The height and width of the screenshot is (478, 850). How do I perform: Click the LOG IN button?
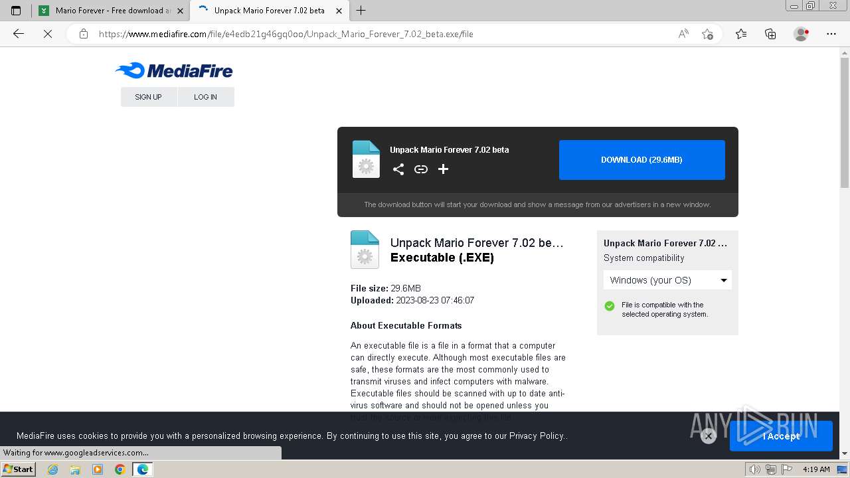(x=206, y=97)
